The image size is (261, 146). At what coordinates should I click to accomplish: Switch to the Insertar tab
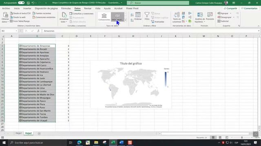pos(27,8)
